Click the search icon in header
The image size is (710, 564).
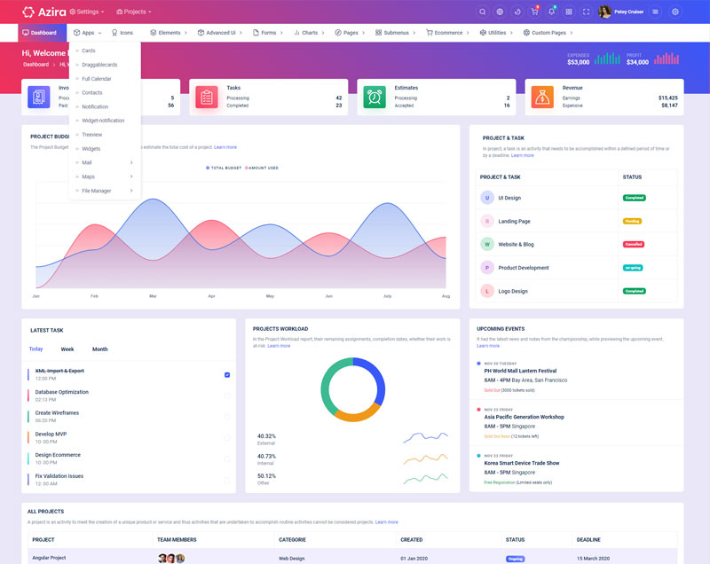(x=483, y=12)
